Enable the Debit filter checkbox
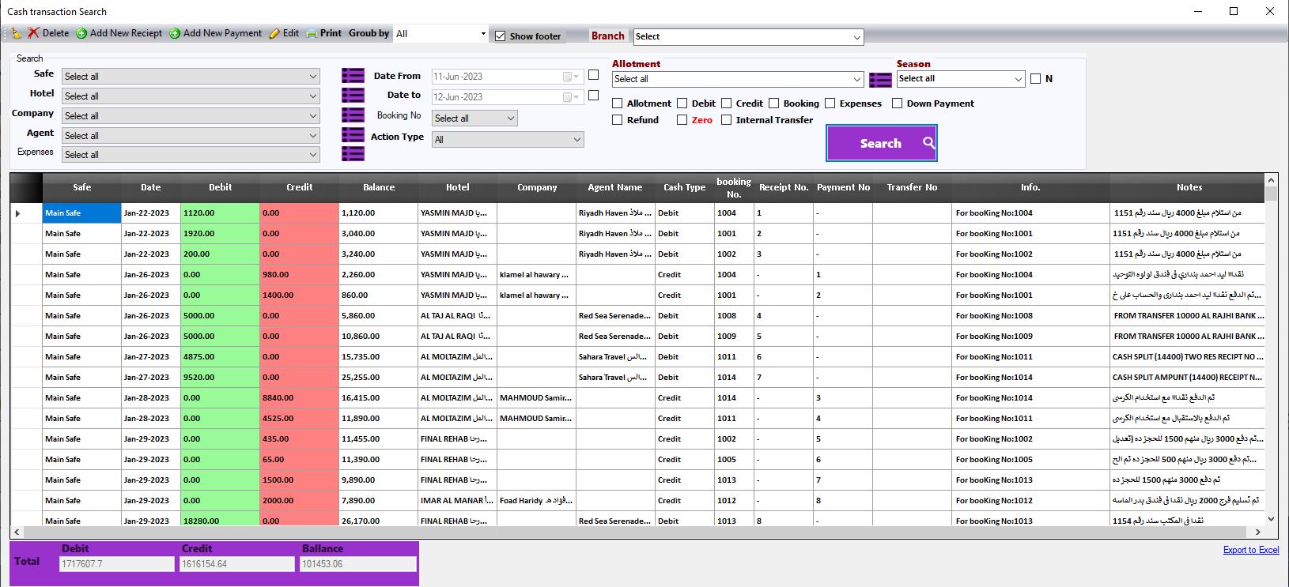This screenshot has height=587, width=1289. (682, 103)
